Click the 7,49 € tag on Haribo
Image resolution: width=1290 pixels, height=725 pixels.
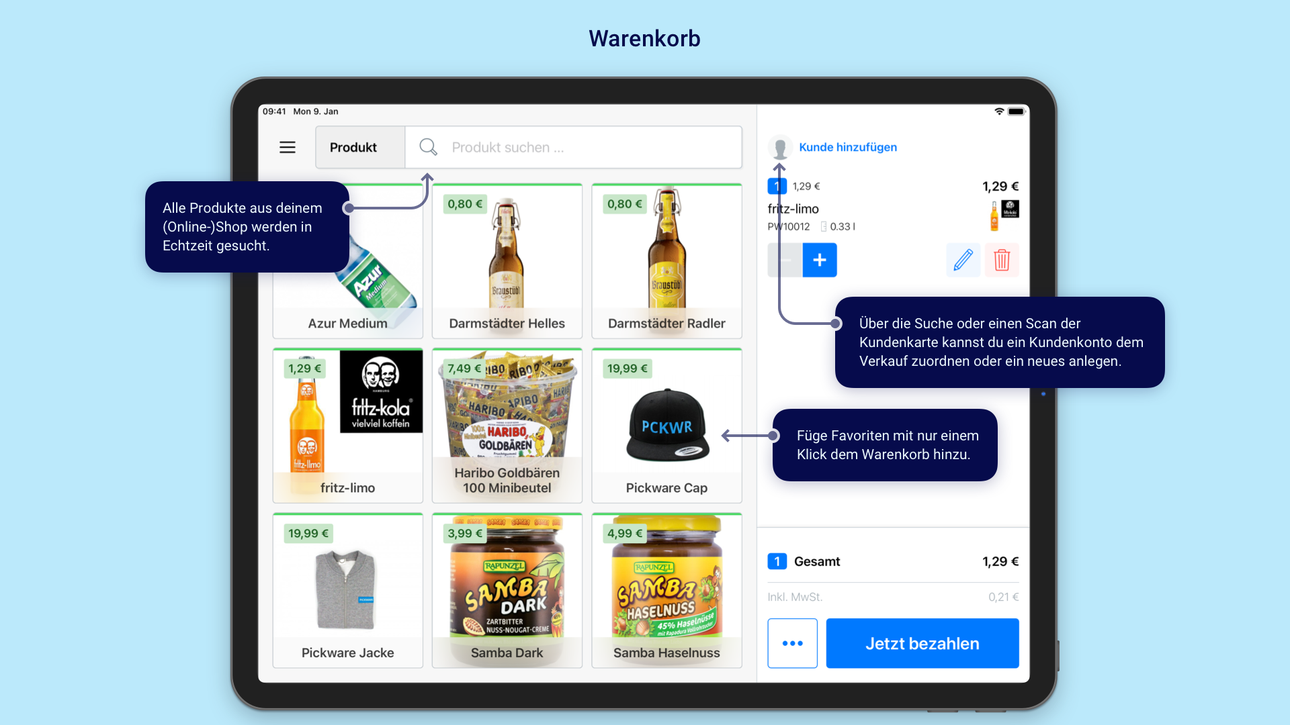pos(465,369)
